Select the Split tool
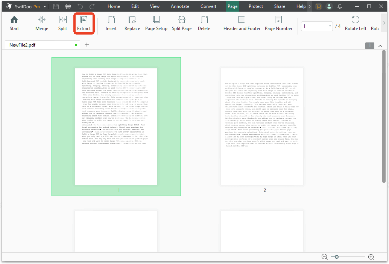 (x=62, y=24)
